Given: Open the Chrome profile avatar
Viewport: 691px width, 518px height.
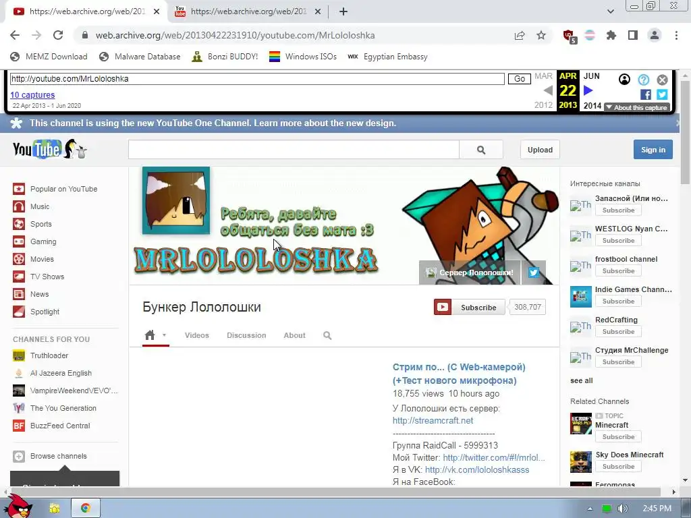Looking at the screenshot, I should 655,35.
